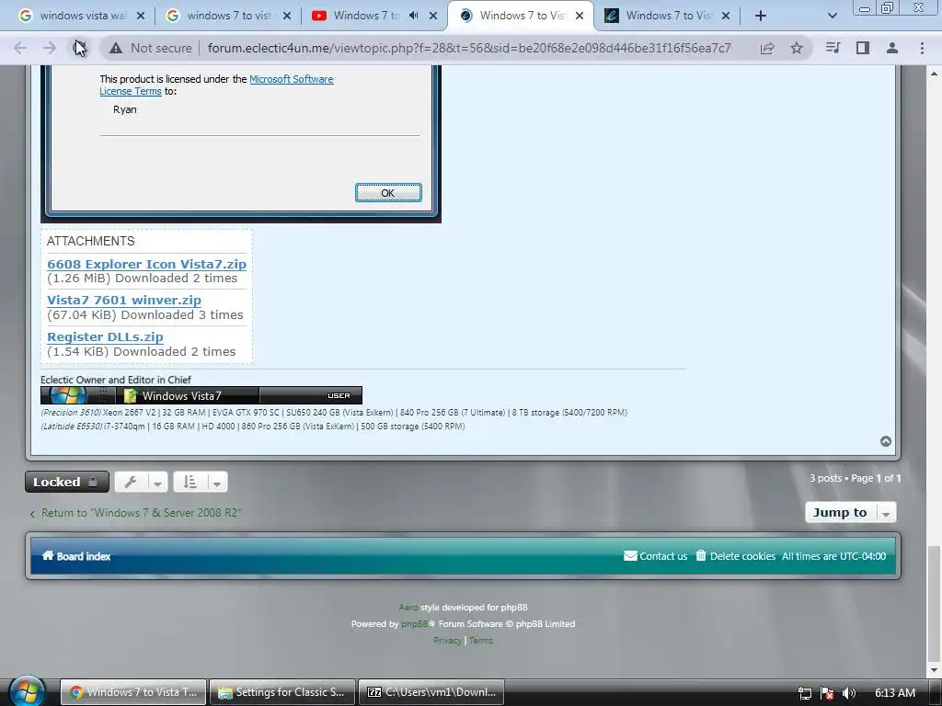This screenshot has width=942, height=706.
Task: Click the network tray icon
Action: click(x=805, y=693)
